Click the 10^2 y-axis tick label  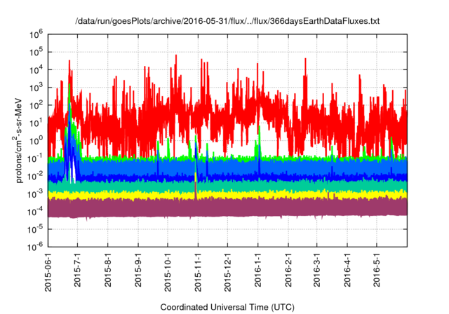tap(36, 106)
